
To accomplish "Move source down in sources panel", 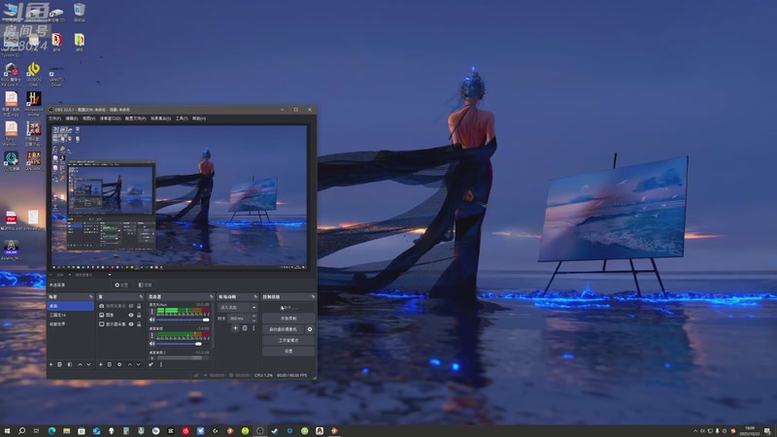I will click(x=139, y=365).
